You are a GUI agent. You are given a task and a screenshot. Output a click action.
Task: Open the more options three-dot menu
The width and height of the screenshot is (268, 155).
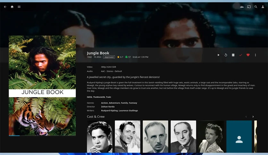tap(255, 55)
